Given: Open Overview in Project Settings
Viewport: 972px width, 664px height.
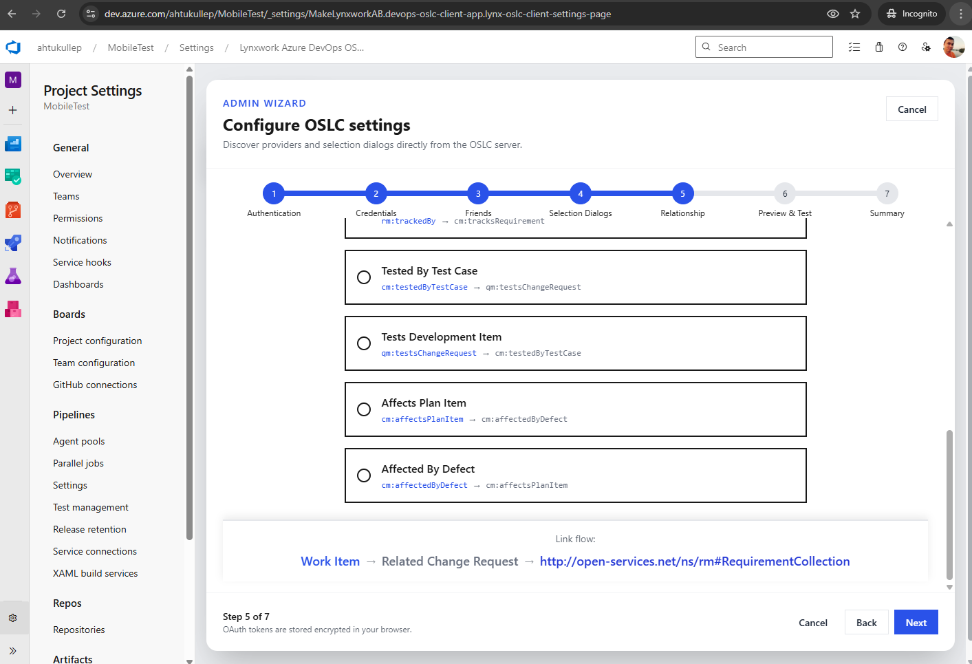Looking at the screenshot, I should pos(72,174).
